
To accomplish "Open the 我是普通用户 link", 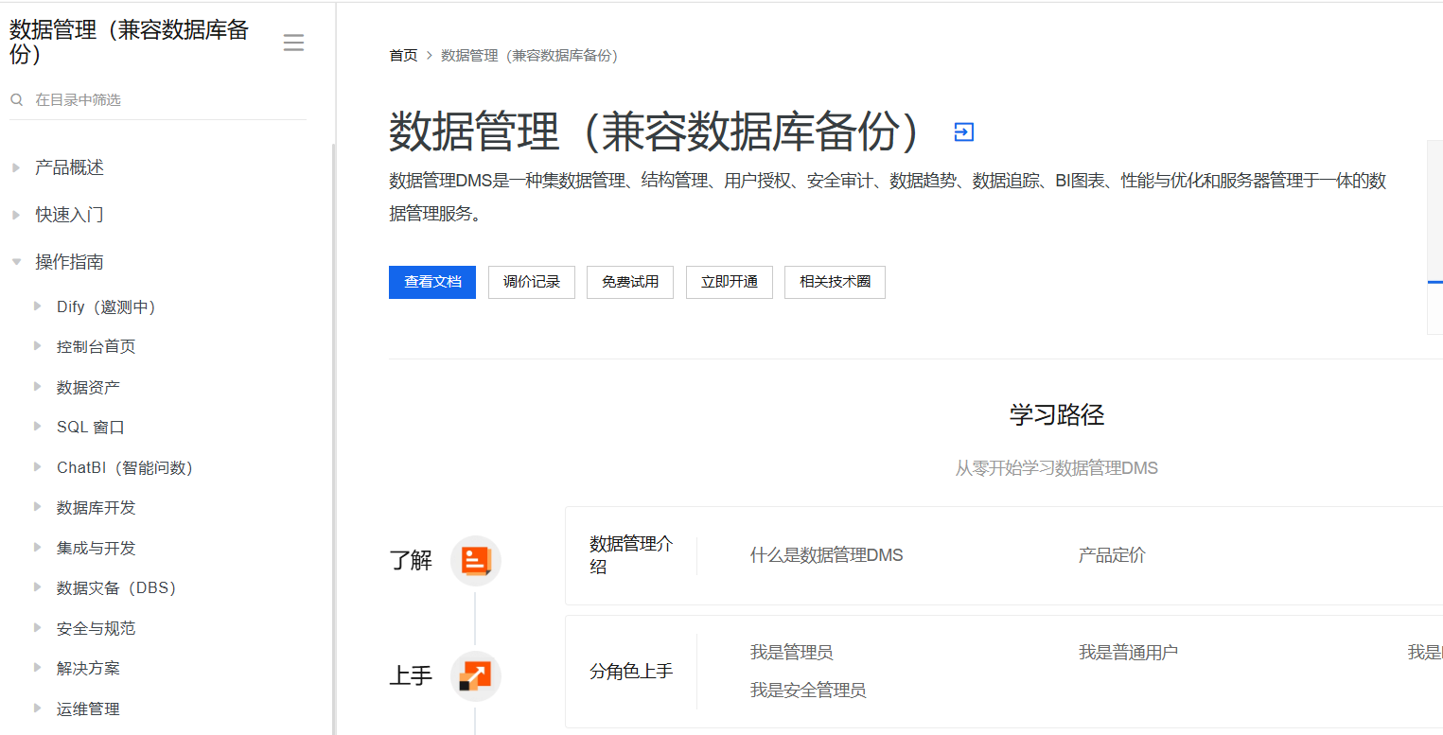I will (1128, 652).
